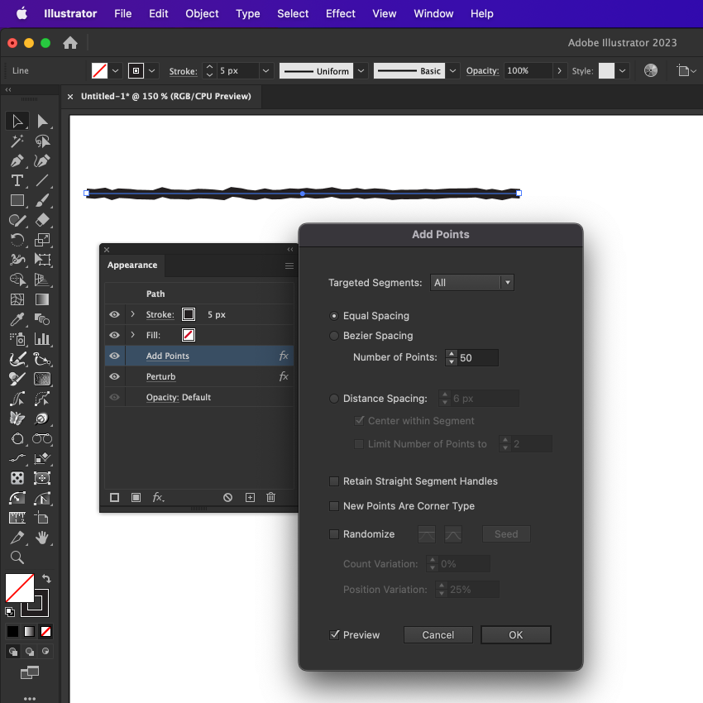
Task: Click Delete Selected Item trash icon
Action: pyautogui.click(x=270, y=497)
